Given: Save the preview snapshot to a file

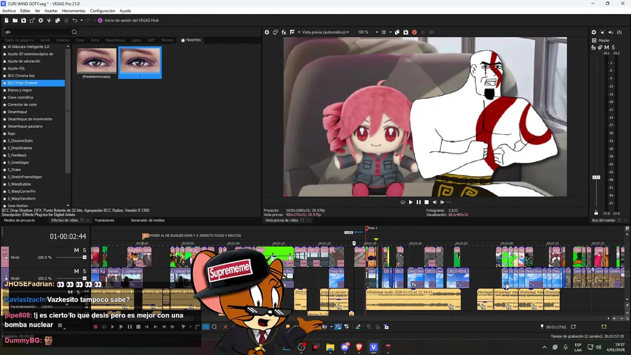Looking at the screenshot, I should pos(406,32).
